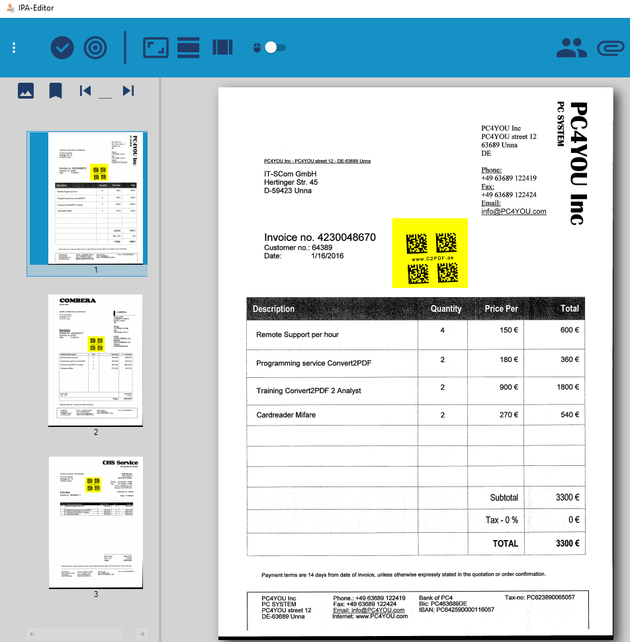
Task: Open the three-dot overflow menu
Action: (x=14, y=48)
